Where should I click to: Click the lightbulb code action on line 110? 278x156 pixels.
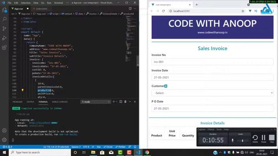coord(23,90)
